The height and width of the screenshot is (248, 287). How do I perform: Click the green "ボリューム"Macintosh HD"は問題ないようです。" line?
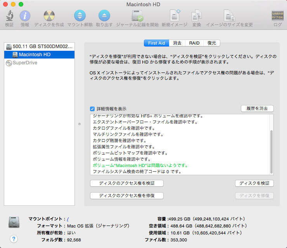click(x=140, y=165)
